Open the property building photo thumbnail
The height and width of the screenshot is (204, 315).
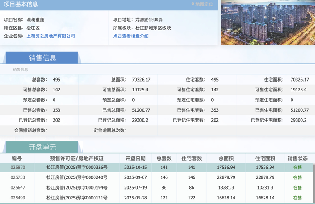(267, 22)
